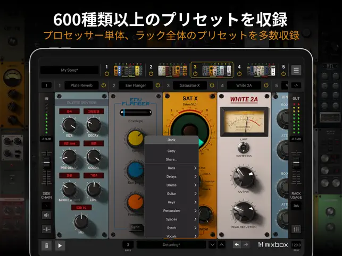Open the hamburger menu in the top bar
Viewport: 342px width, 256px height.
296,70
